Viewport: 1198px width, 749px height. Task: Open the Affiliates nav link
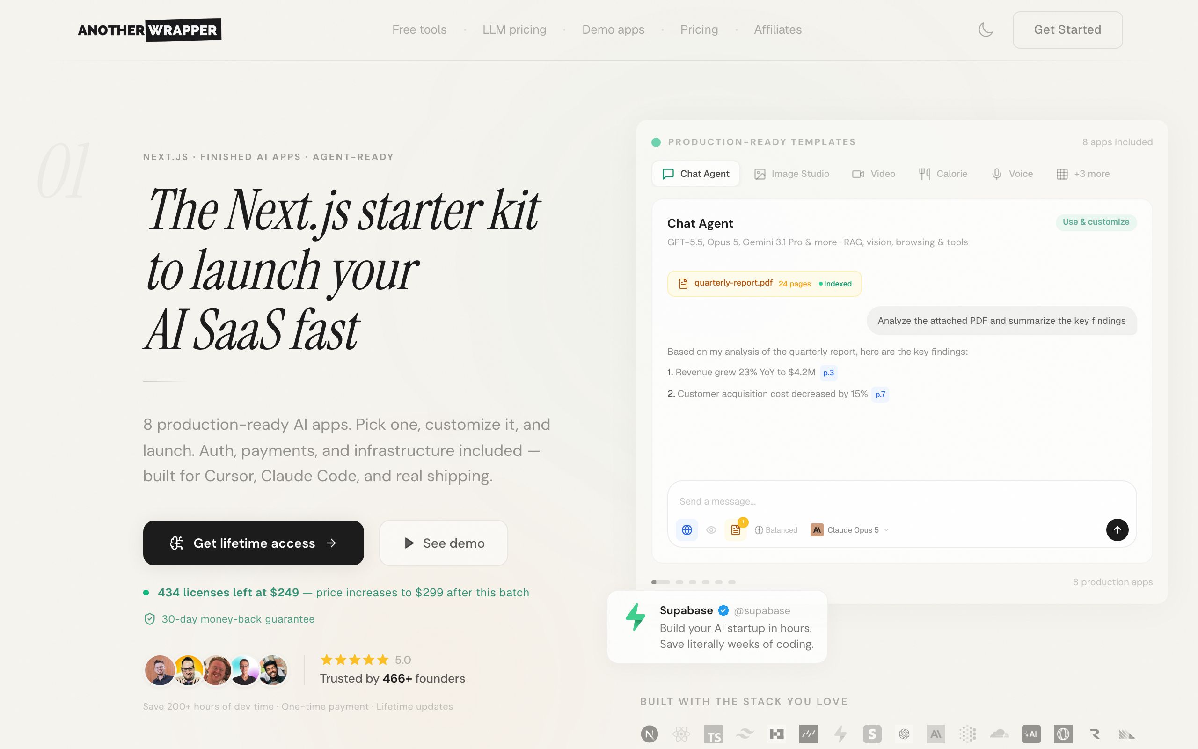pos(778,29)
